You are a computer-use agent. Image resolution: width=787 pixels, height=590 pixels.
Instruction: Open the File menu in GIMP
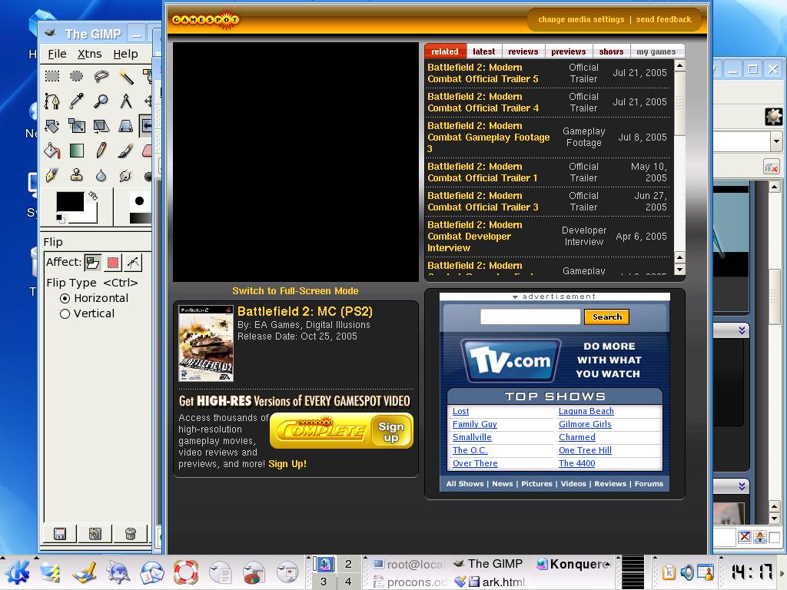point(57,54)
